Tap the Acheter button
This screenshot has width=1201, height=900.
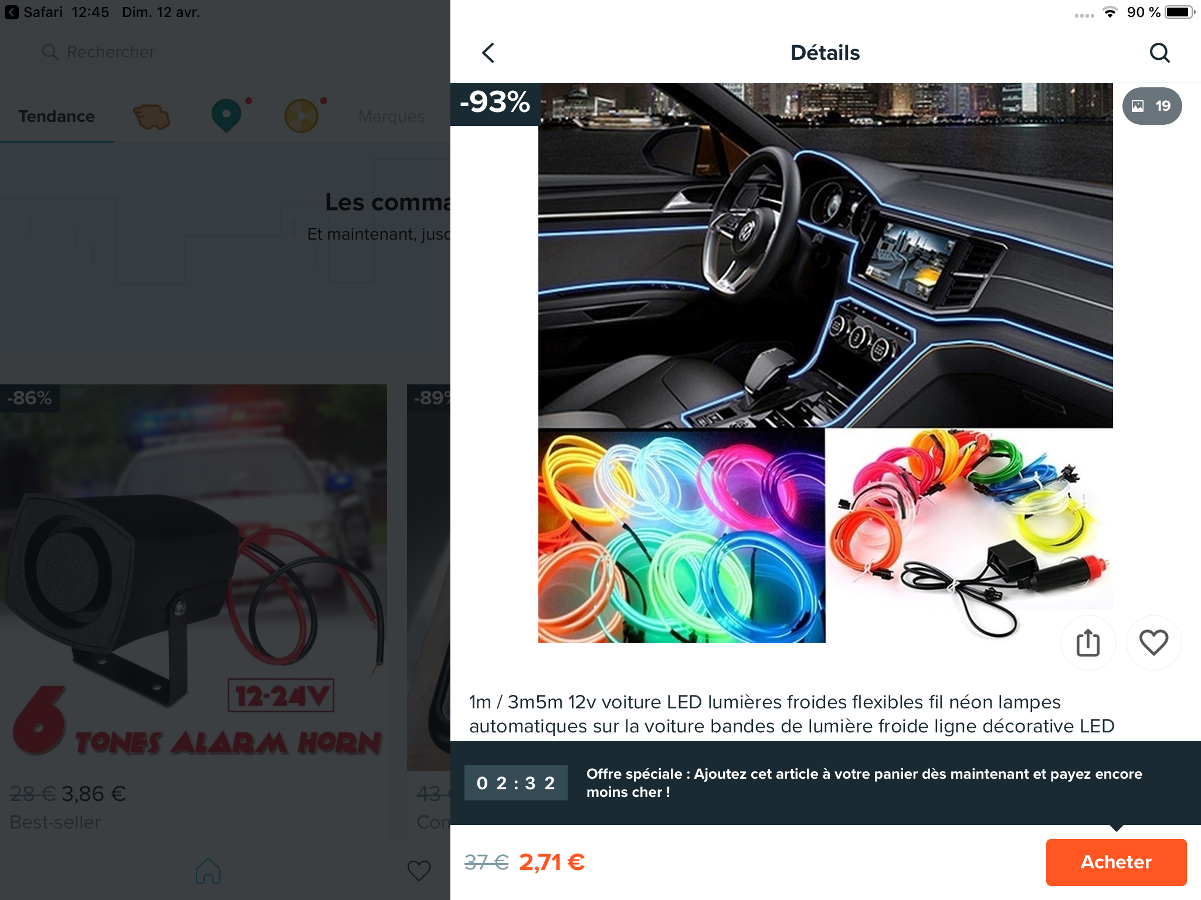(x=1116, y=862)
